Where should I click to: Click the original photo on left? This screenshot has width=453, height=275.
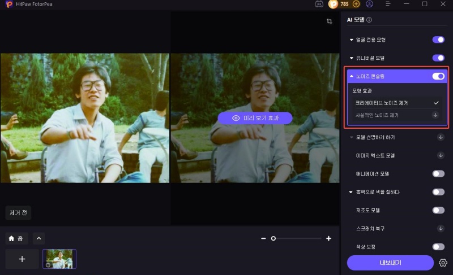85,118
